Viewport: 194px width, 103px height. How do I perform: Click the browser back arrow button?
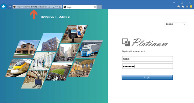coord(4,7)
